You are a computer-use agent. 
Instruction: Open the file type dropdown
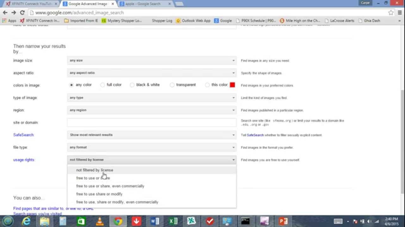coord(152,147)
